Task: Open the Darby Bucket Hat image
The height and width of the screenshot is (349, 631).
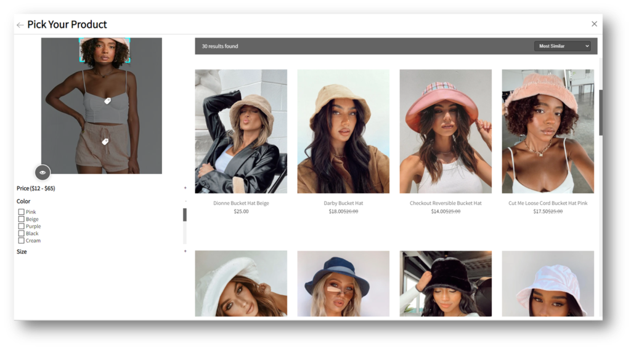Action: pyautogui.click(x=343, y=132)
